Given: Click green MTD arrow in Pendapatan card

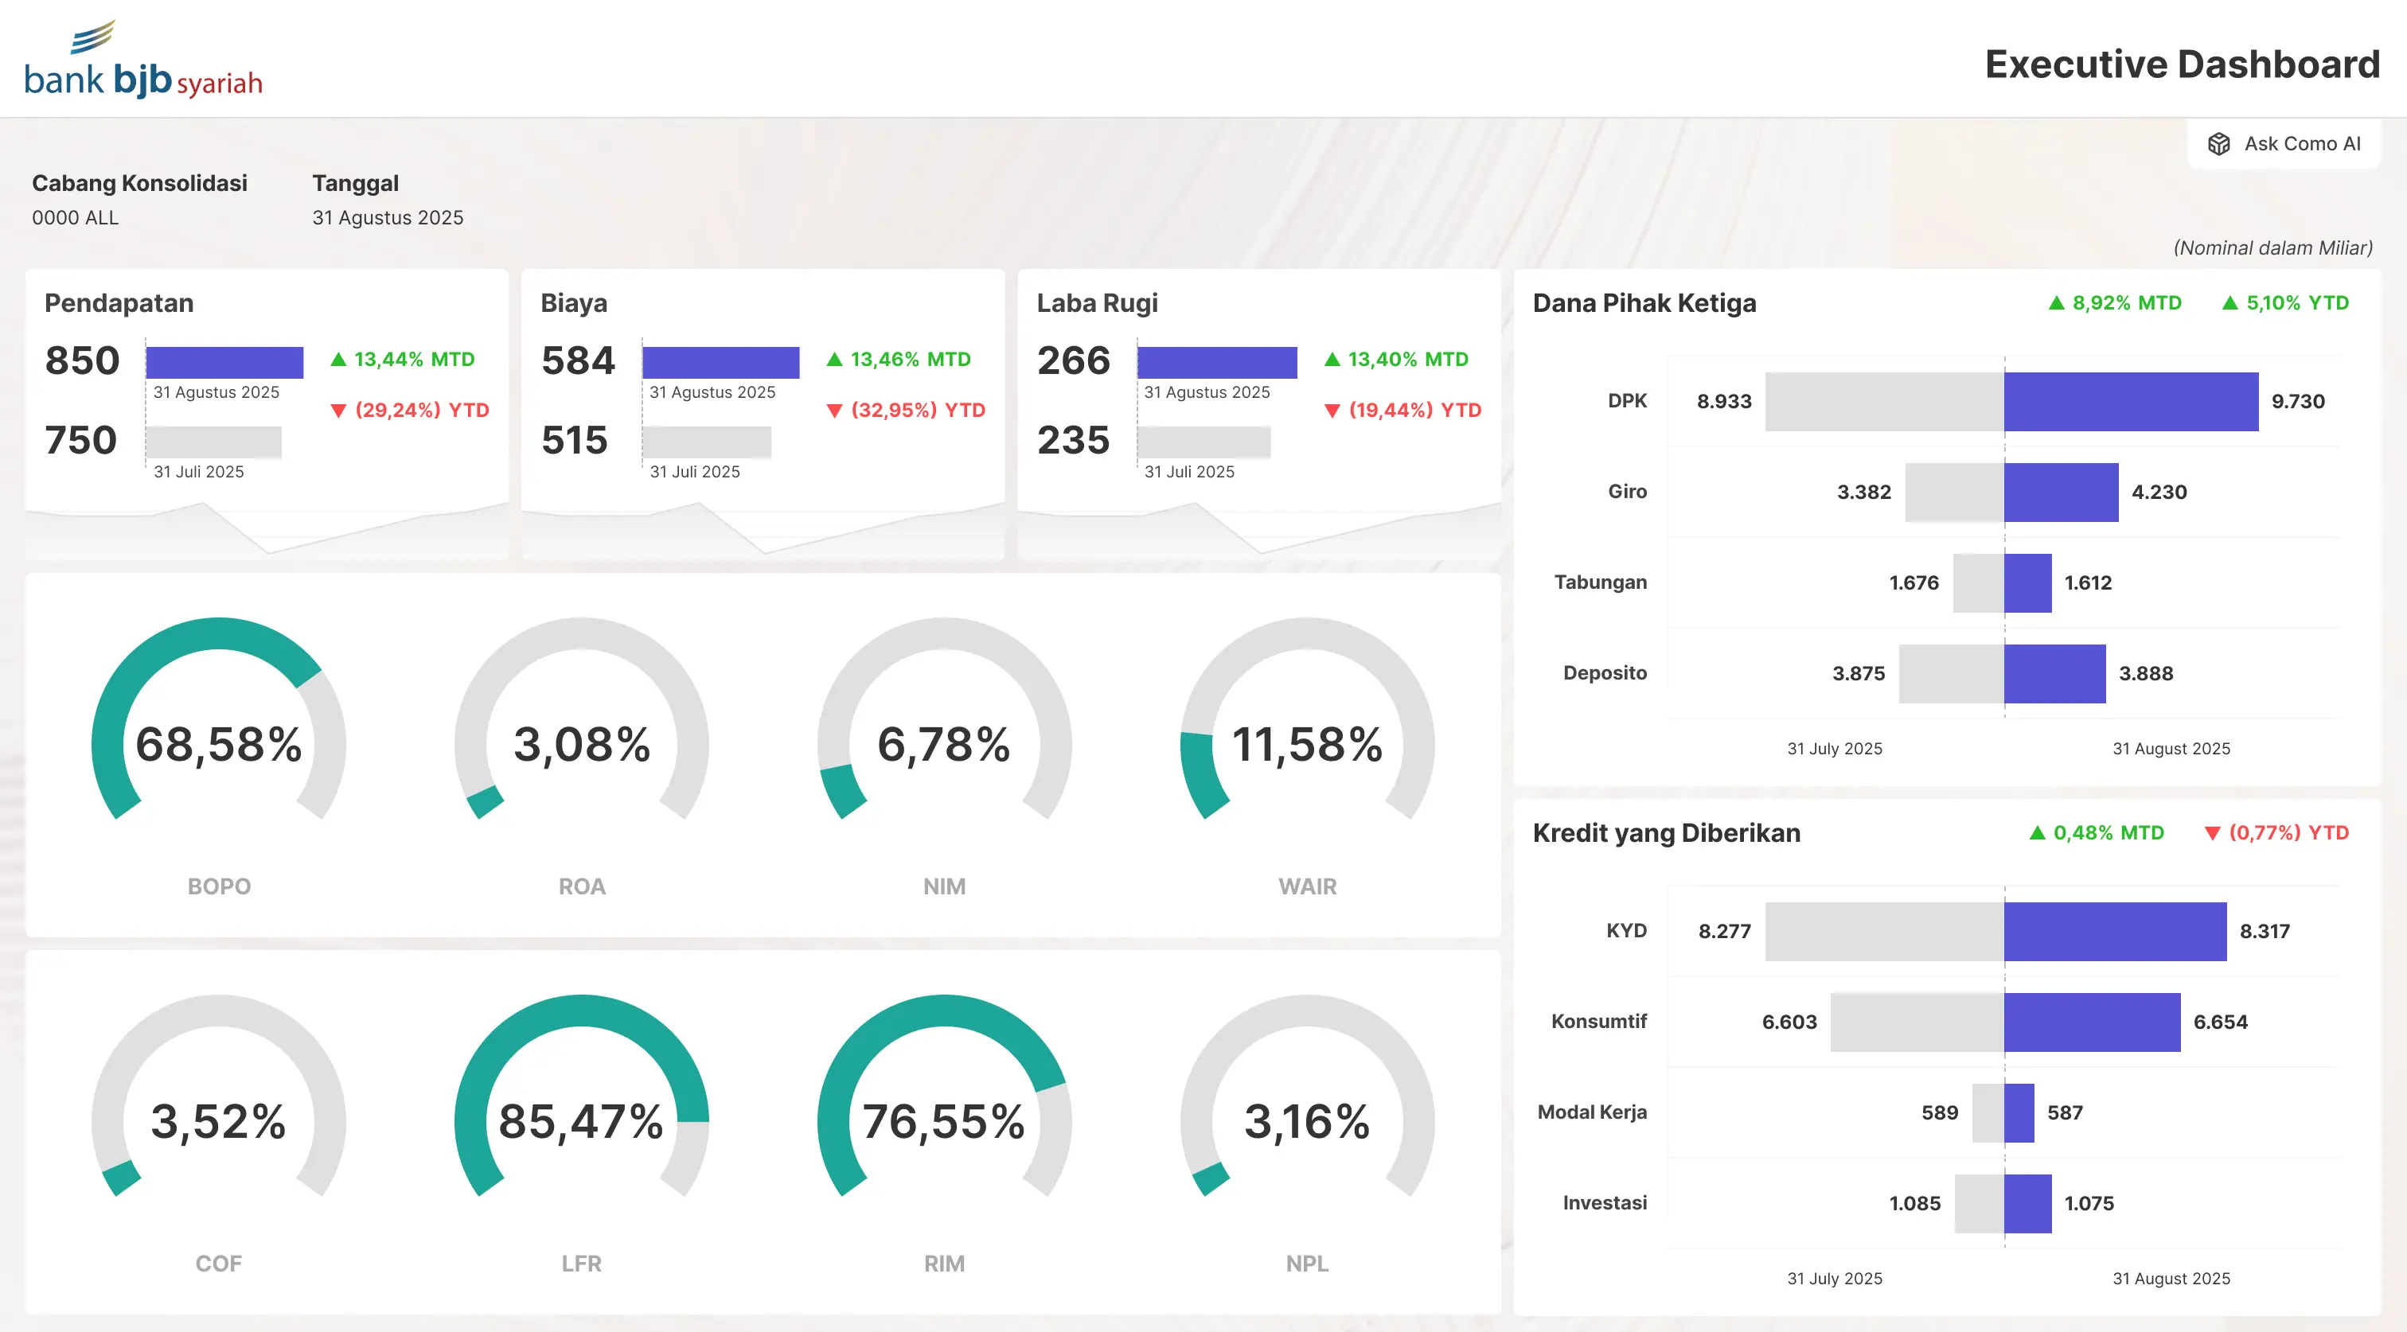Looking at the screenshot, I should (338, 360).
